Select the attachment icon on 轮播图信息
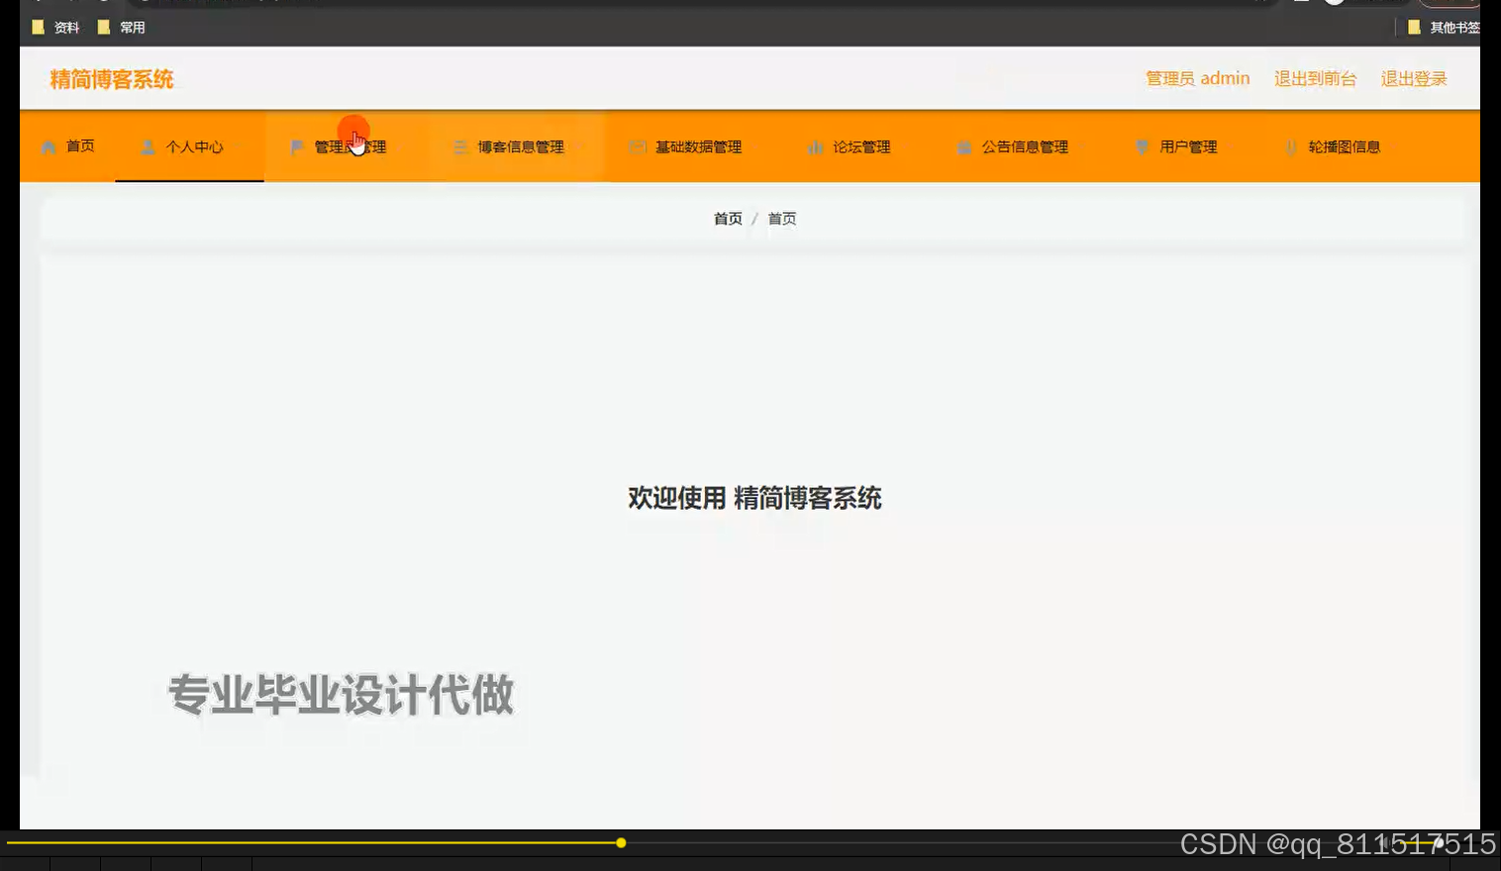This screenshot has height=871, width=1501. pos(1292,146)
